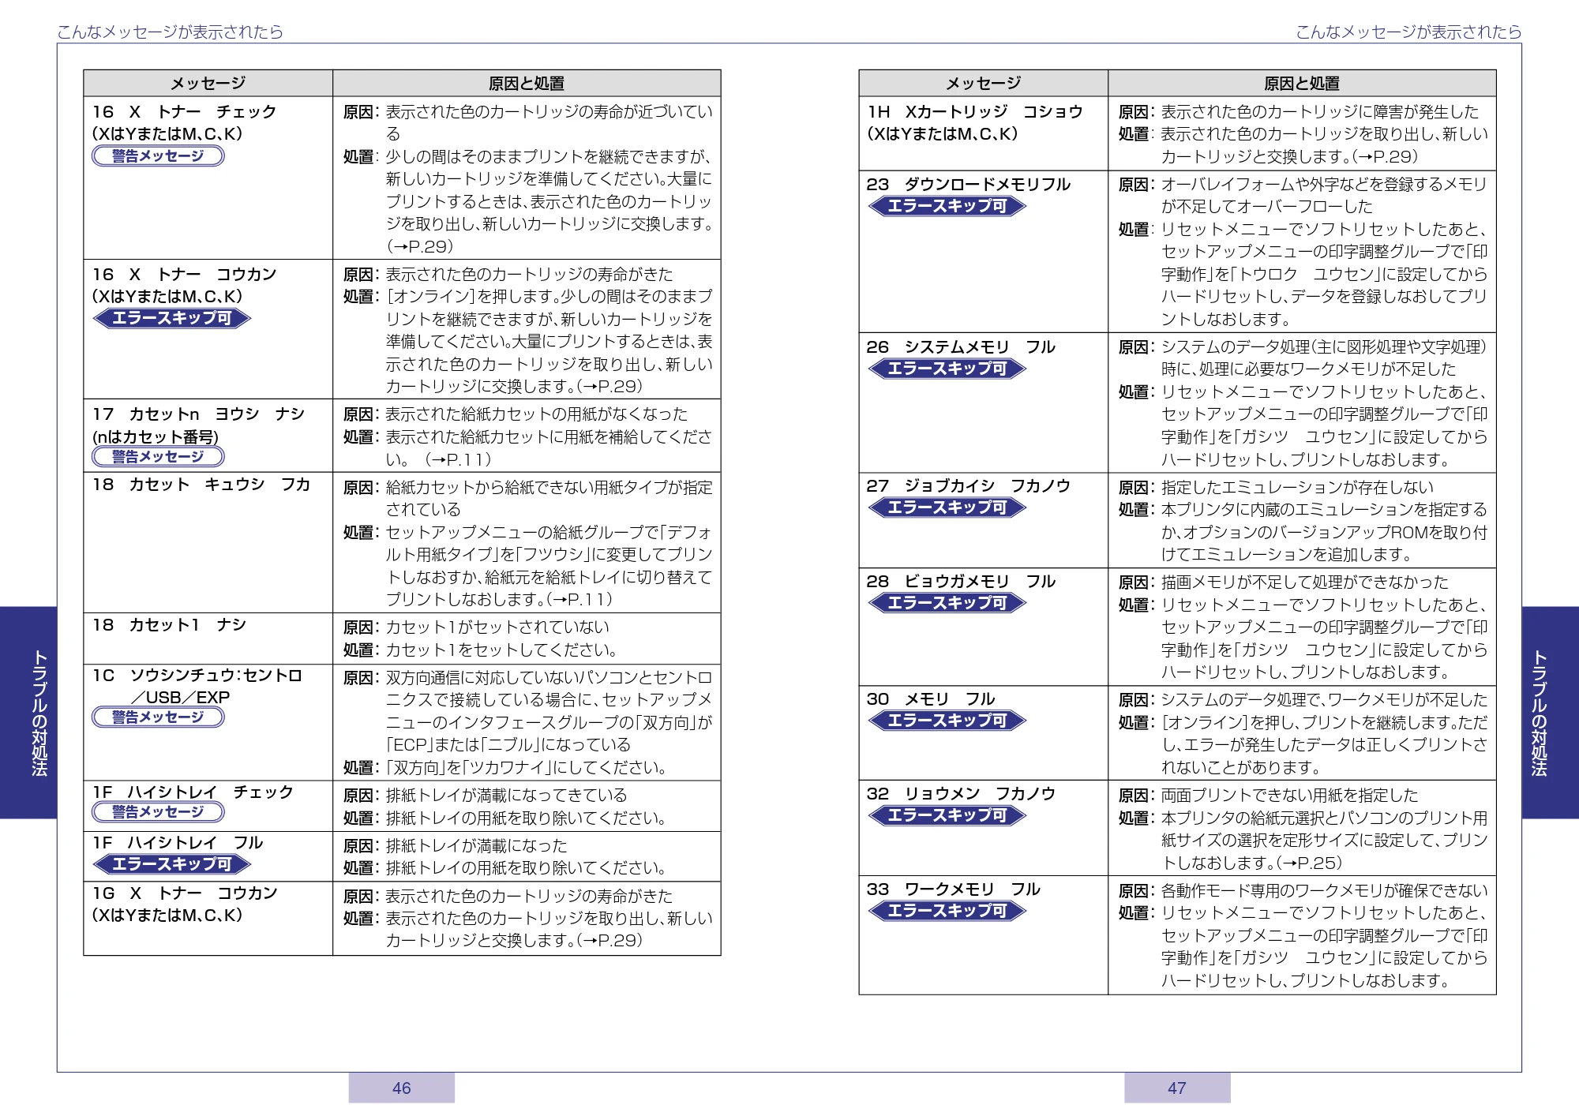Click the cause text 各動作モード専用のワークメモリが確保できない
The image size is (1579, 1116).
pos(1324,890)
